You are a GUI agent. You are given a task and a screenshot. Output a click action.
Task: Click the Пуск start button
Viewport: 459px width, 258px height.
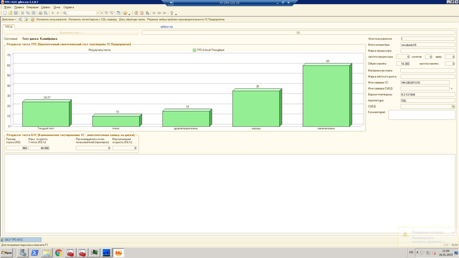(x=7, y=253)
